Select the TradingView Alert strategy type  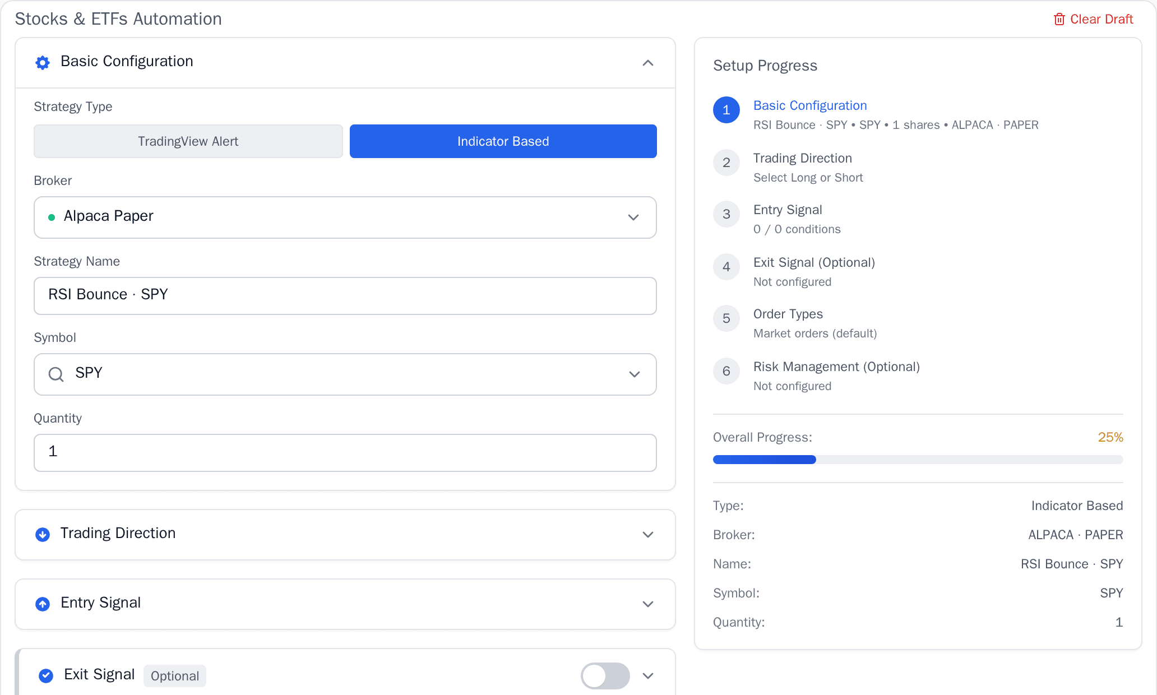pyautogui.click(x=188, y=141)
